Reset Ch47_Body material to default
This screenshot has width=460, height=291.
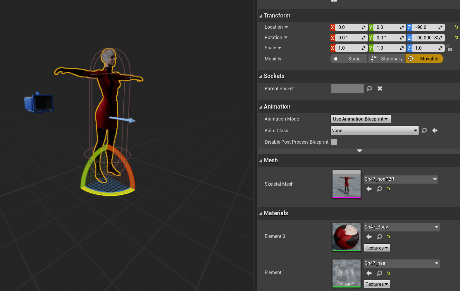[x=388, y=237]
